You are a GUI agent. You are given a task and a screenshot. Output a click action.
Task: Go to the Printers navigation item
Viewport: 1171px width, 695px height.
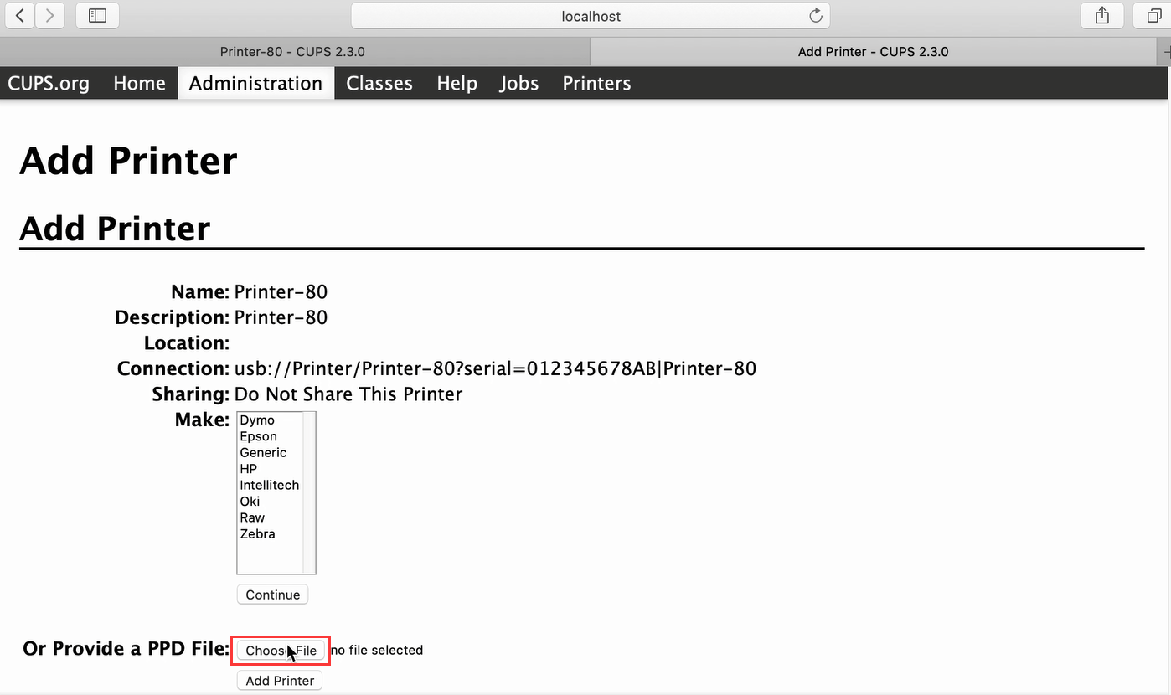point(596,83)
